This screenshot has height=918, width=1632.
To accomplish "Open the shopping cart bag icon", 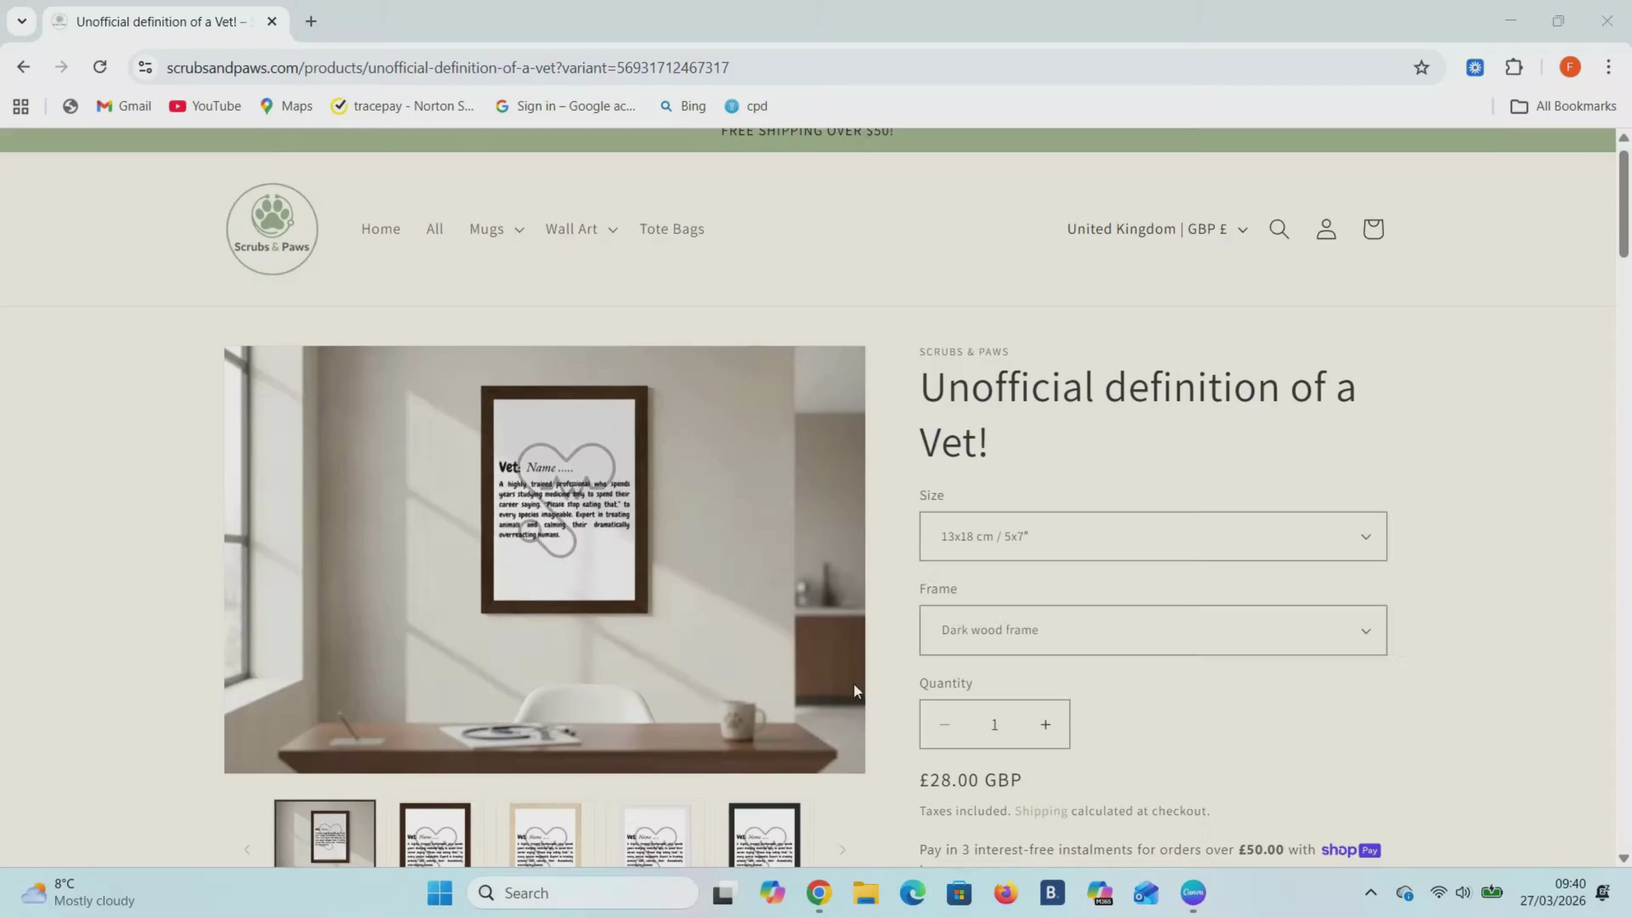I will click(x=1373, y=229).
